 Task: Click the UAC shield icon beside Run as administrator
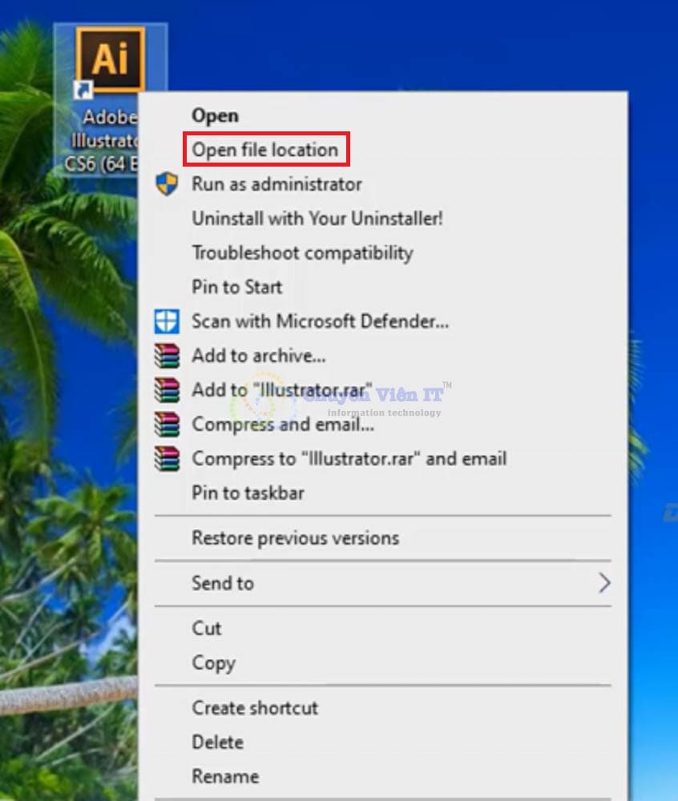point(167,183)
